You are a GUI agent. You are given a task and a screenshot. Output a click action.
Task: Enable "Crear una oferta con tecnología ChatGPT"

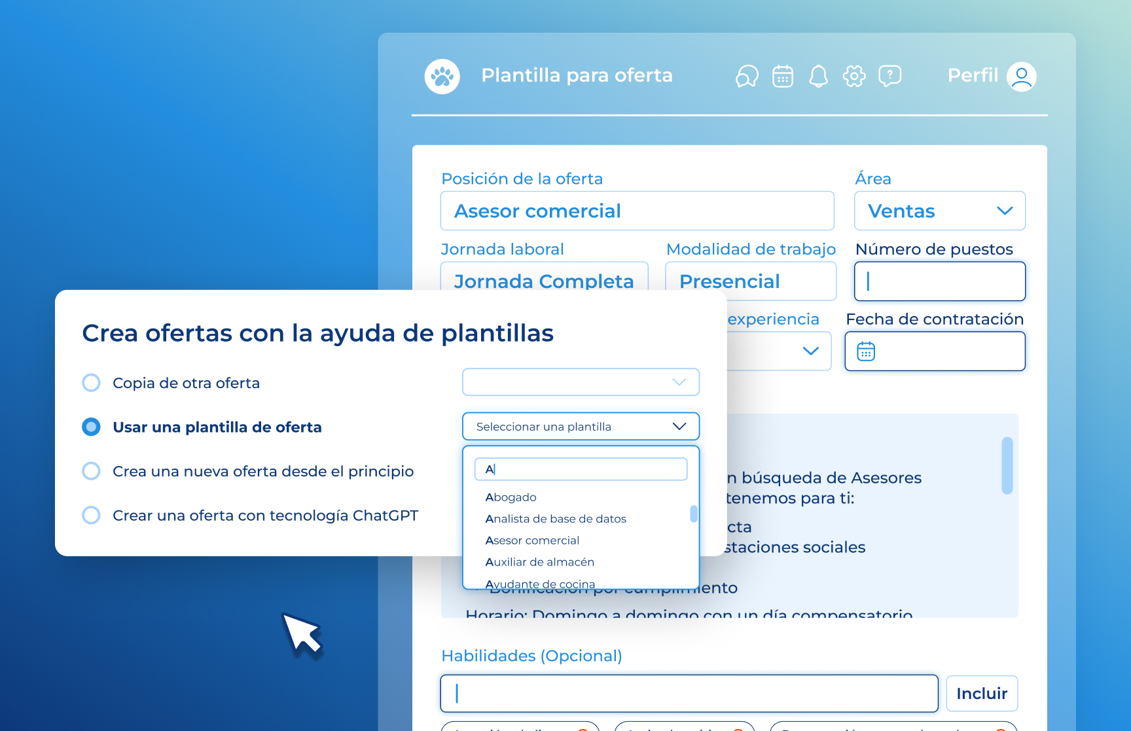91,515
